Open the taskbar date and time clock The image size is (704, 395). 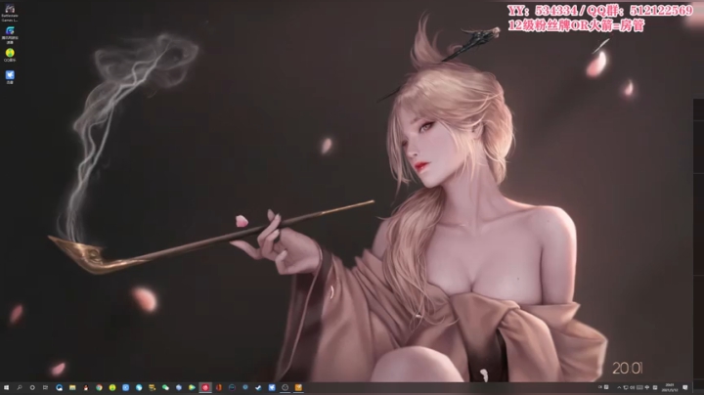670,387
